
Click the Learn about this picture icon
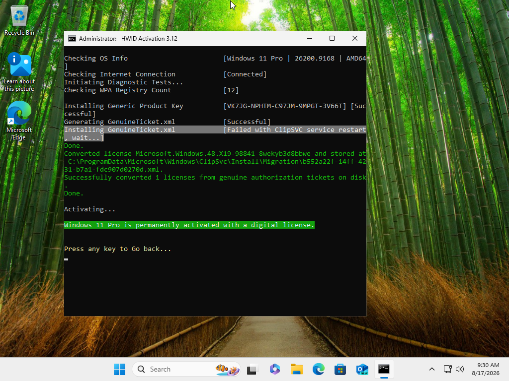tap(19, 72)
